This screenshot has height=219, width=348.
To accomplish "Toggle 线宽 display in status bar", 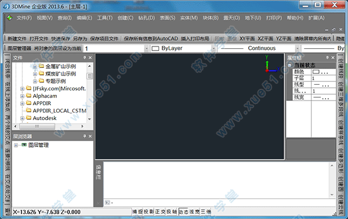I will [x=195, y=211].
